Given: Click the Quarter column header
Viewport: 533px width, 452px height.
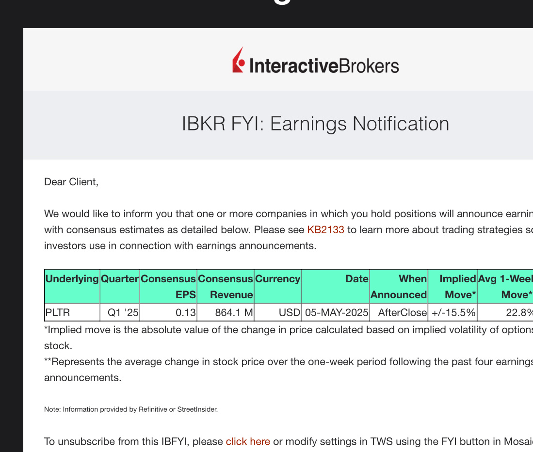Looking at the screenshot, I should tap(120, 287).
